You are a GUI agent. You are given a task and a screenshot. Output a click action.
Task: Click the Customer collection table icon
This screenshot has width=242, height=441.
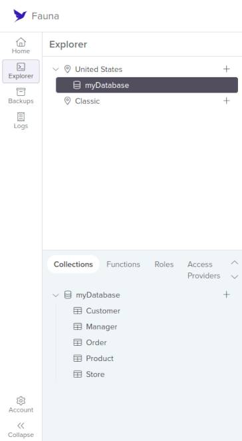(78, 311)
